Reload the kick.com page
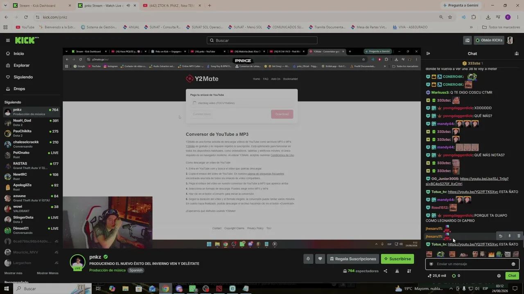Image resolution: width=524 pixels, height=294 pixels. tap(26, 17)
